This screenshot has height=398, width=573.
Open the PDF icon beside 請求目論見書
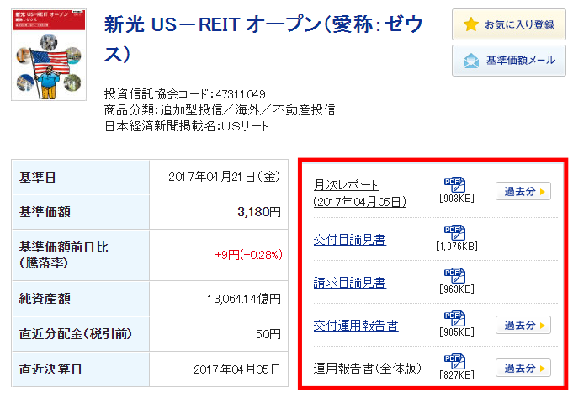coord(454,275)
